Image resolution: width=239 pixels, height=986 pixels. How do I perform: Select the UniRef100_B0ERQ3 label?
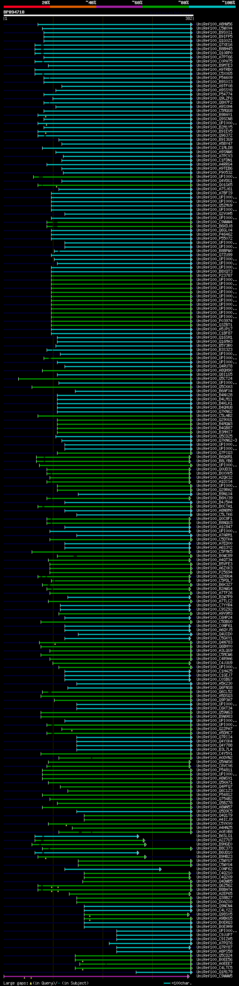[x=214, y=922]
